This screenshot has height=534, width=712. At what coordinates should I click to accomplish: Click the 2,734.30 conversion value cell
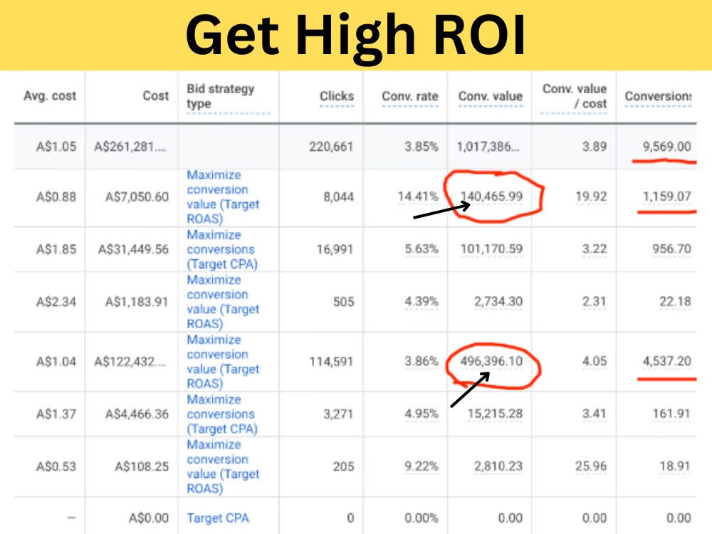coord(498,301)
